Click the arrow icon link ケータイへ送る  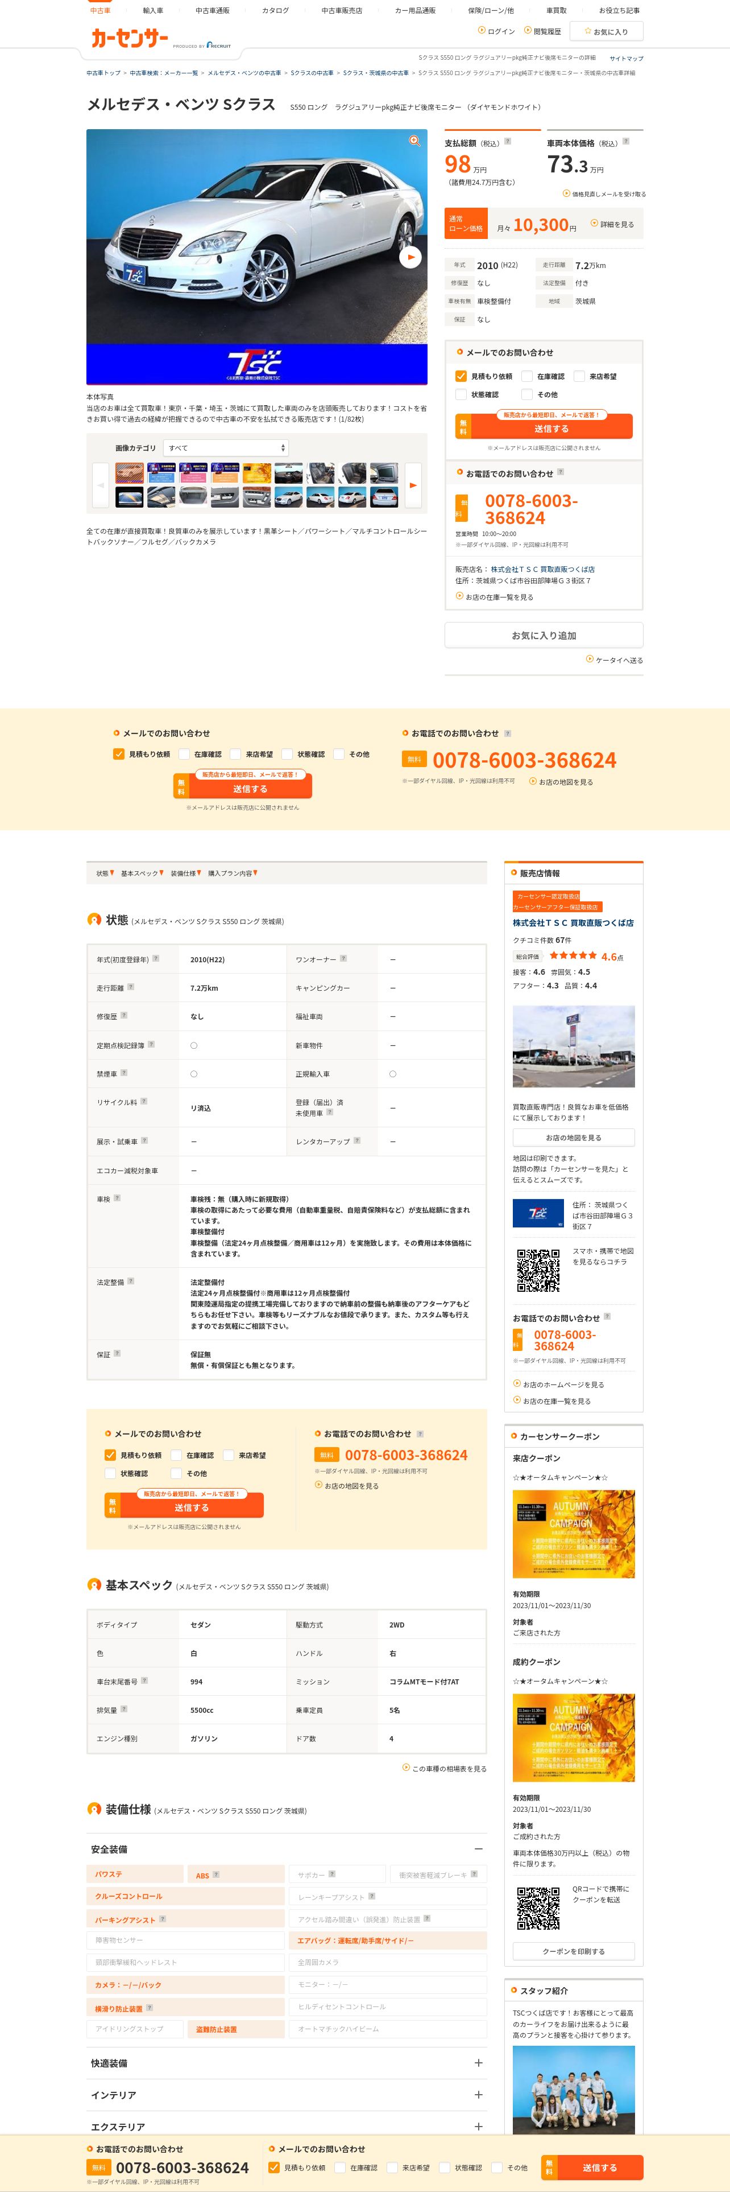tap(613, 660)
